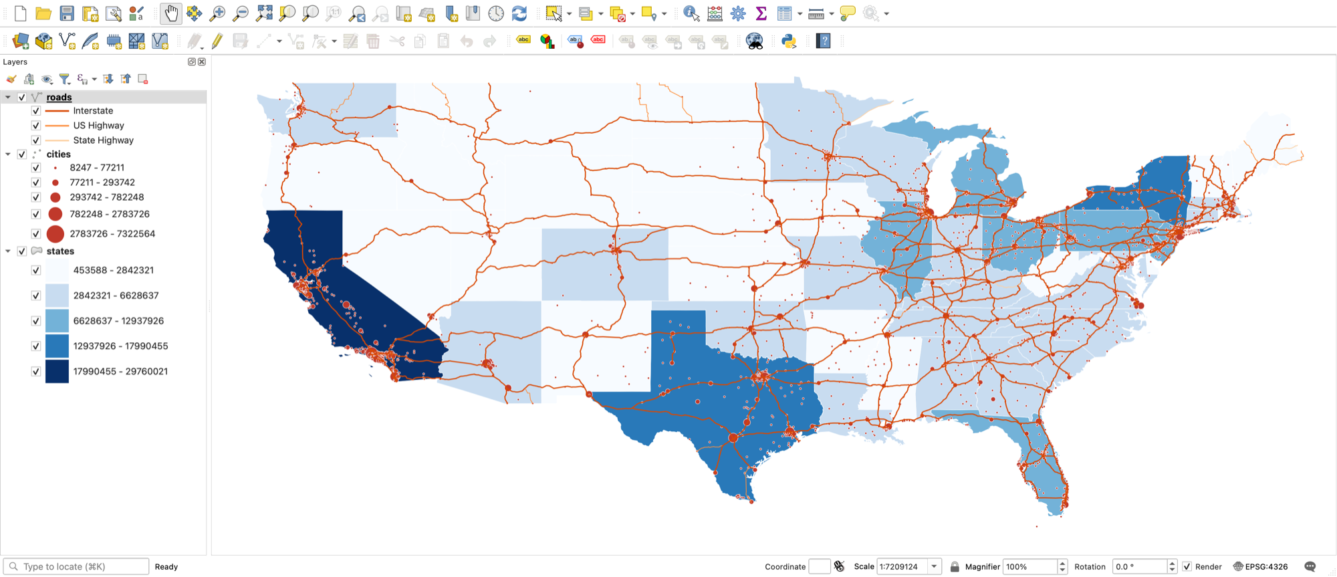
Task: Toggle visibility of the states layer
Action: tap(22, 251)
